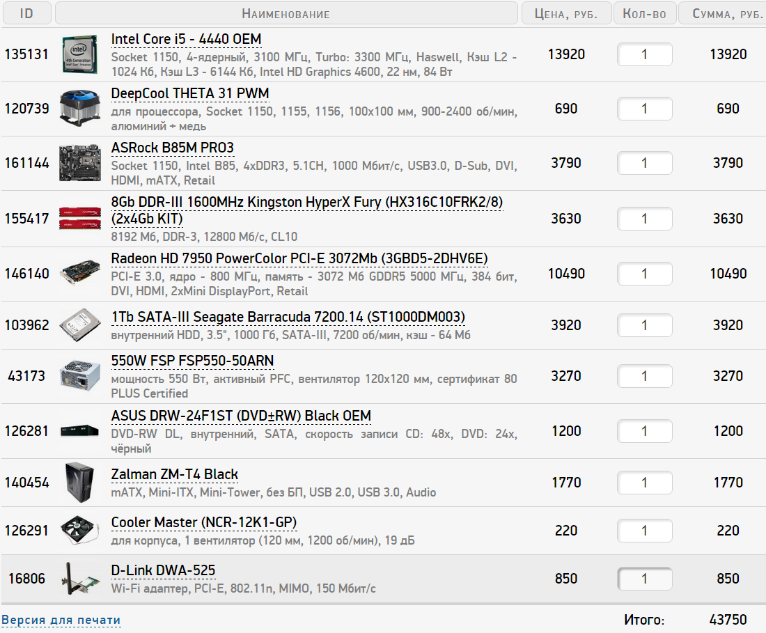Viewport: 766px width, 633px height.
Task: Click quantity field for DeepCool THETA 31
Action: tap(644, 109)
